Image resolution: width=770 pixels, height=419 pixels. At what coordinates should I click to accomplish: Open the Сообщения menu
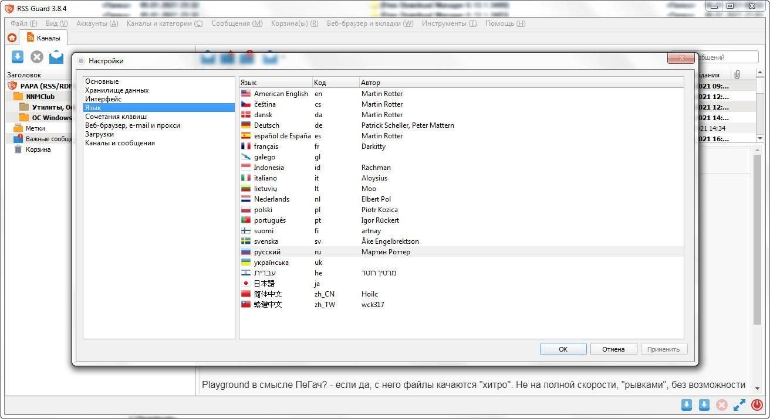[237, 23]
